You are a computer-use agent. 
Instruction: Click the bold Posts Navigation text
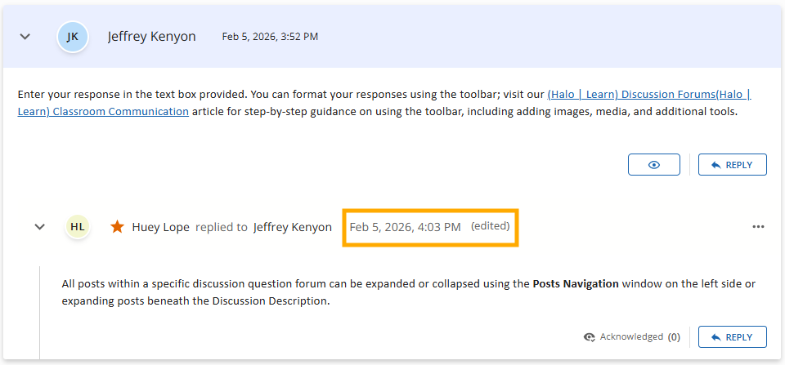(x=576, y=284)
